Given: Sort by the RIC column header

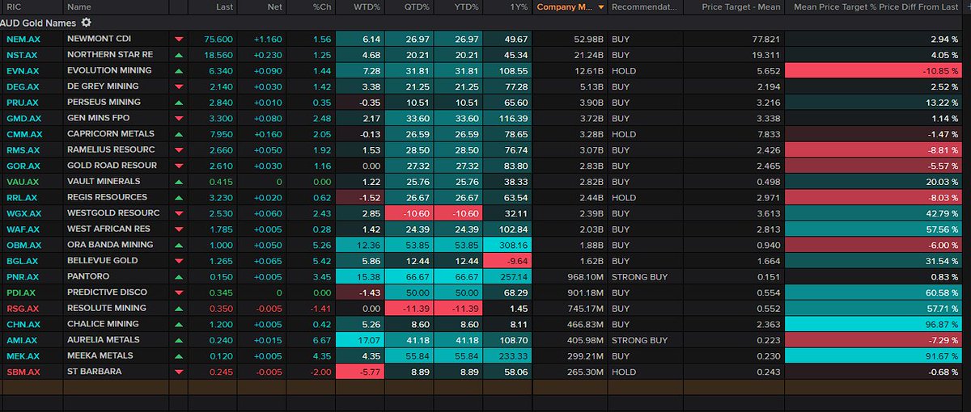Looking at the screenshot, I should (31, 6).
